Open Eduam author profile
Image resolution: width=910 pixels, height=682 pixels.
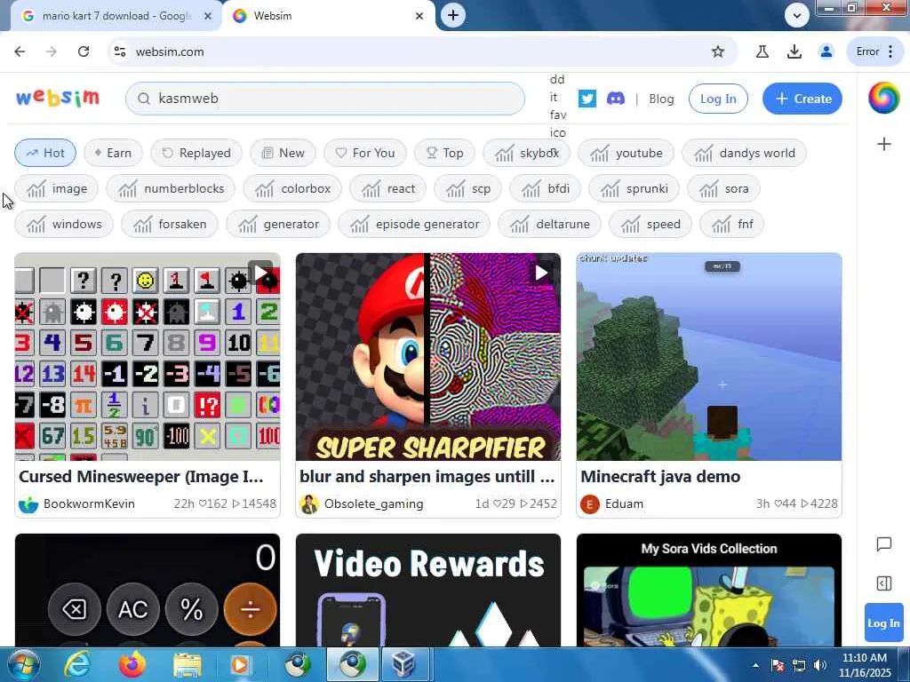(x=612, y=504)
